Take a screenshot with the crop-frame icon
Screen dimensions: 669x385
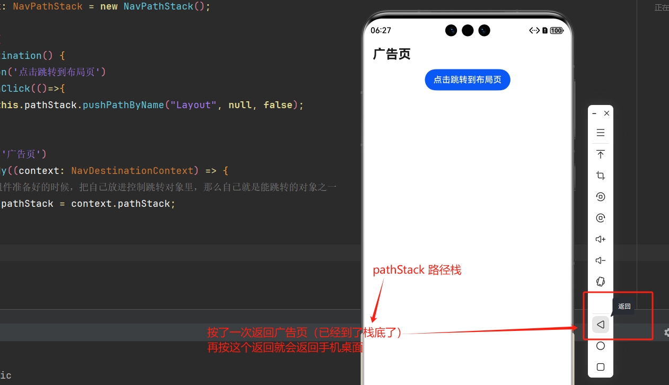(600, 175)
